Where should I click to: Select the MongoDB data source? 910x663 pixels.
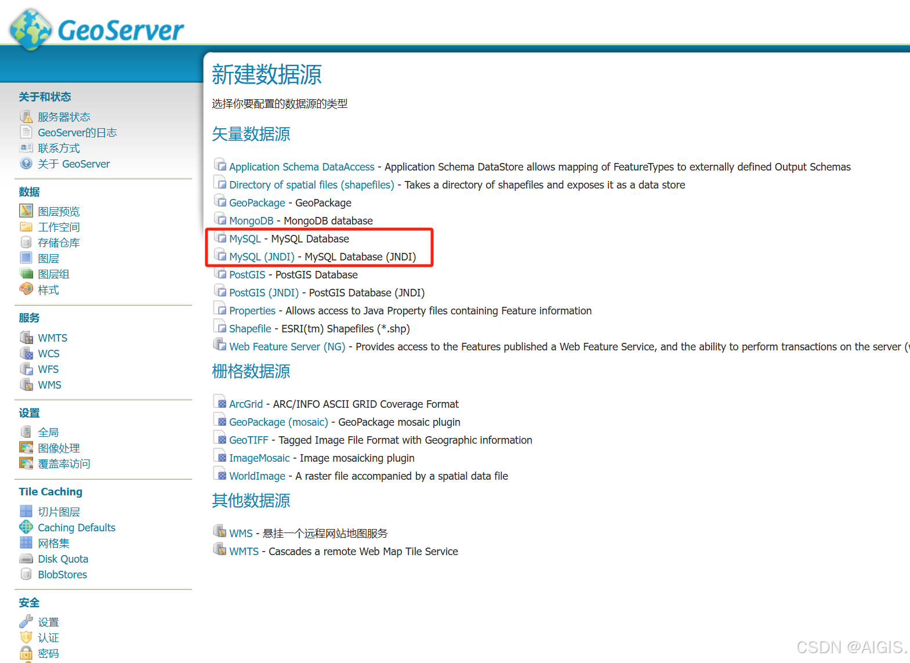point(251,221)
